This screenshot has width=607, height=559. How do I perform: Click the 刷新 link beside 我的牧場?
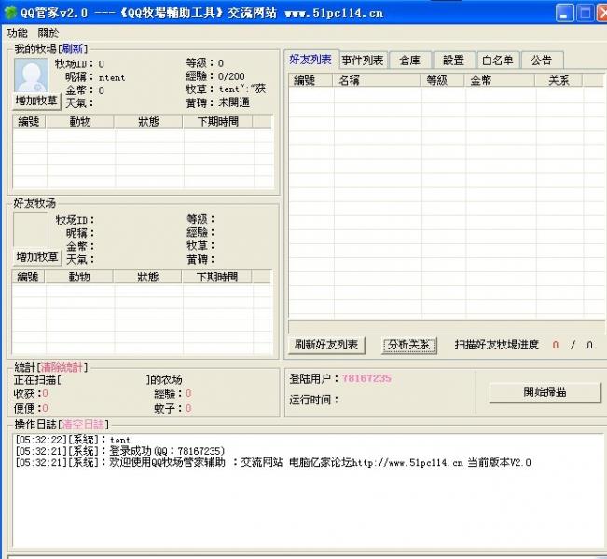click(73, 48)
